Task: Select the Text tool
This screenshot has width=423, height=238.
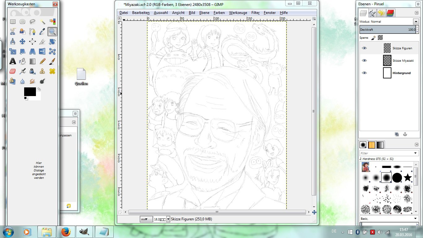Action: point(13,61)
